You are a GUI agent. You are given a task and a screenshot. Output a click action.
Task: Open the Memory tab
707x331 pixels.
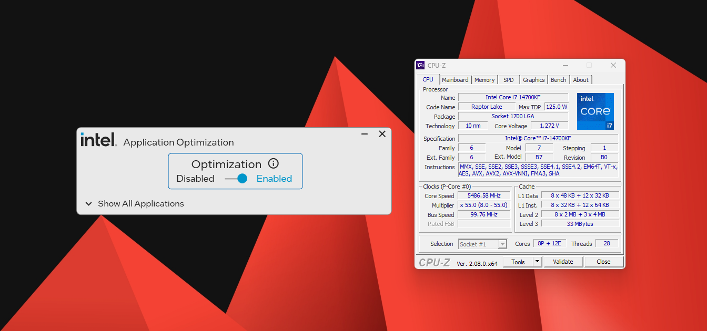(x=484, y=80)
